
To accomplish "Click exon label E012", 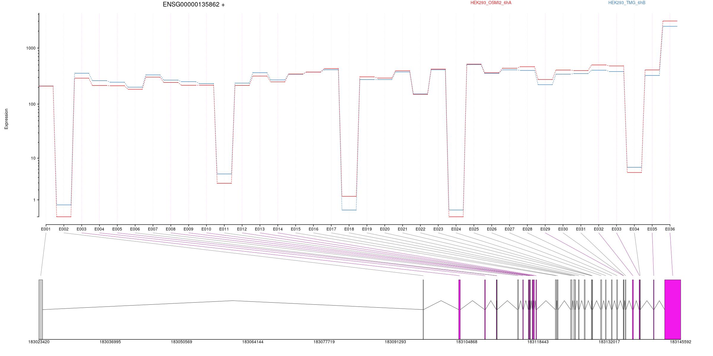I will (x=242, y=229).
